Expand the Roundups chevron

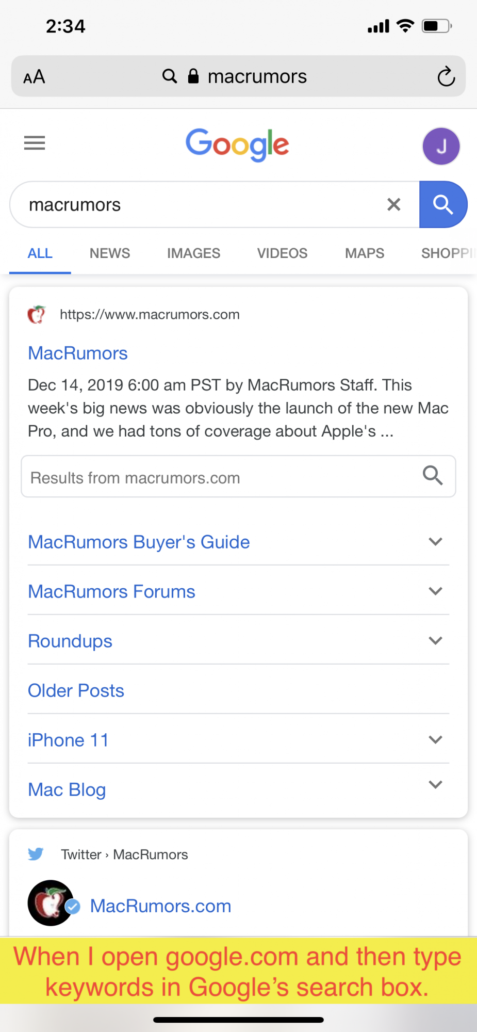(436, 640)
